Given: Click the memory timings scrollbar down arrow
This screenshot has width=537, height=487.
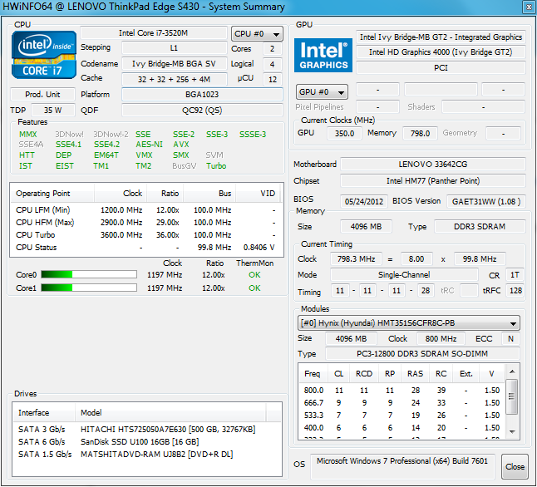Looking at the screenshot, I should coord(512,433).
